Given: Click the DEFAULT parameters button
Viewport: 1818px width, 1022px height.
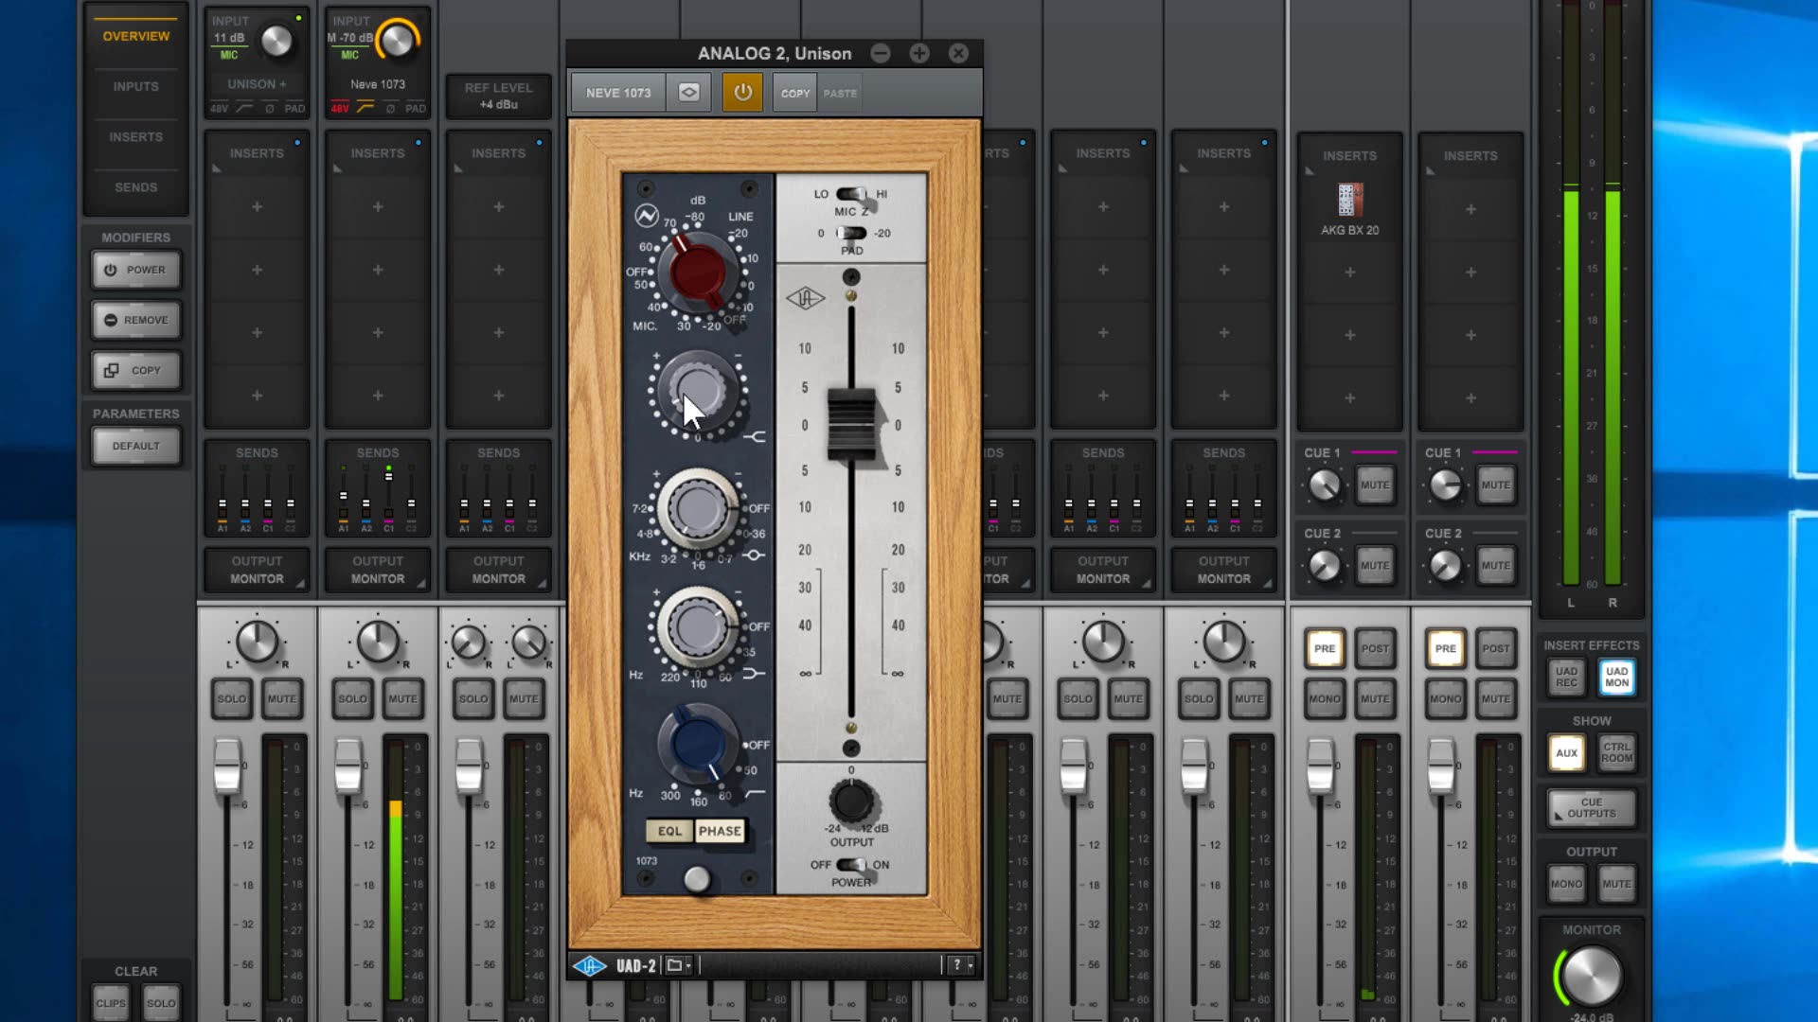Looking at the screenshot, I should 135,445.
